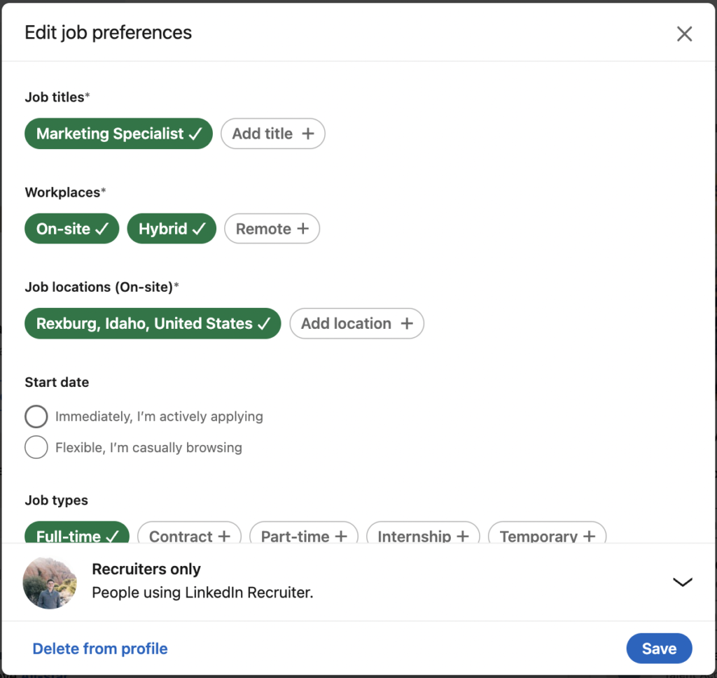Click the Add title button
Viewport: 717px width, 678px height.
point(272,134)
